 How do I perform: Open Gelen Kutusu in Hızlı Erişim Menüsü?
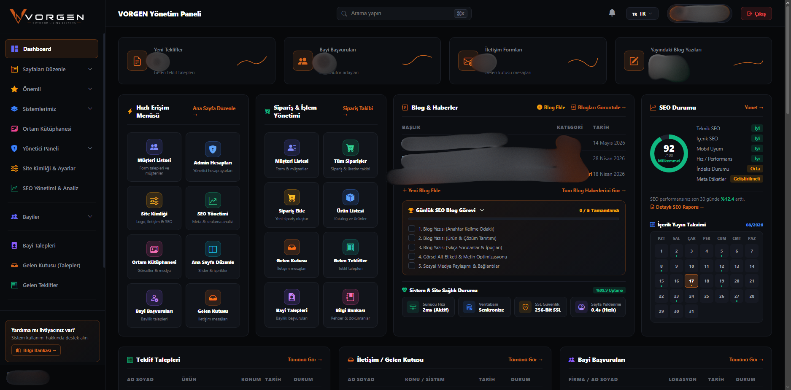(x=213, y=305)
